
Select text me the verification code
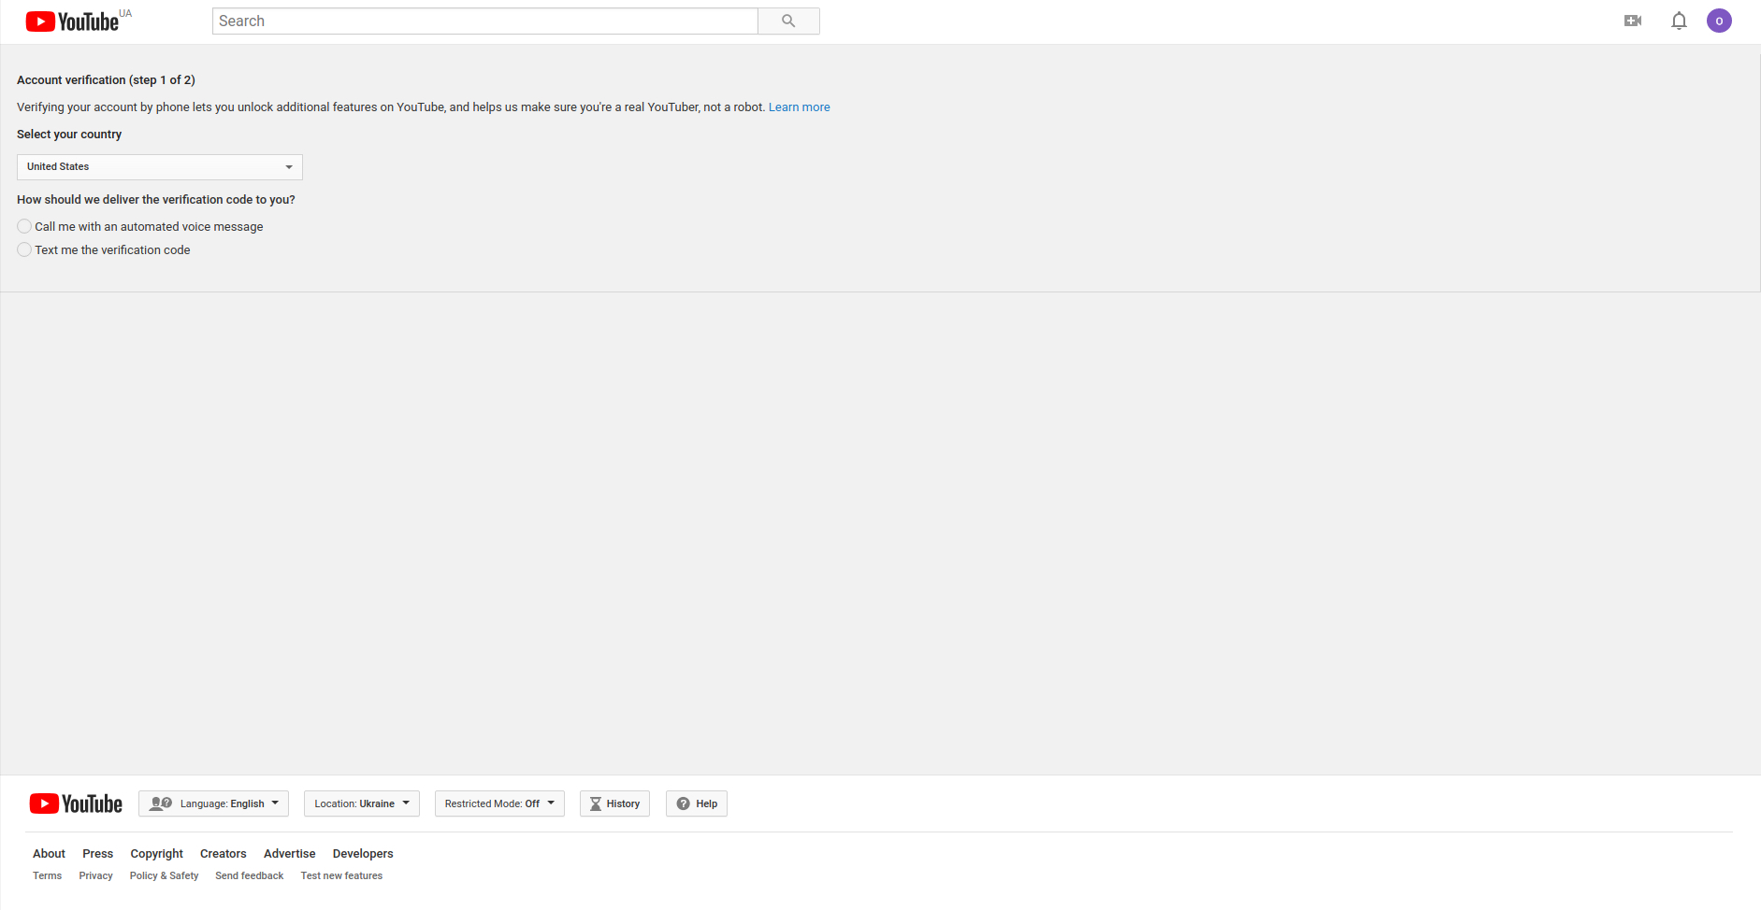[x=24, y=249]
